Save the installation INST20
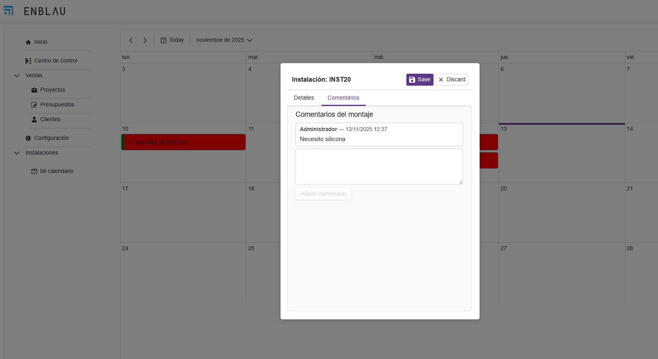 pos(420,80)
